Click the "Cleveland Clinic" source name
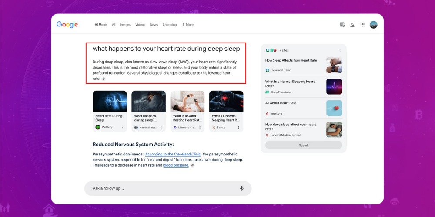Viewport: 435px width, 217px height. [281, 70]
